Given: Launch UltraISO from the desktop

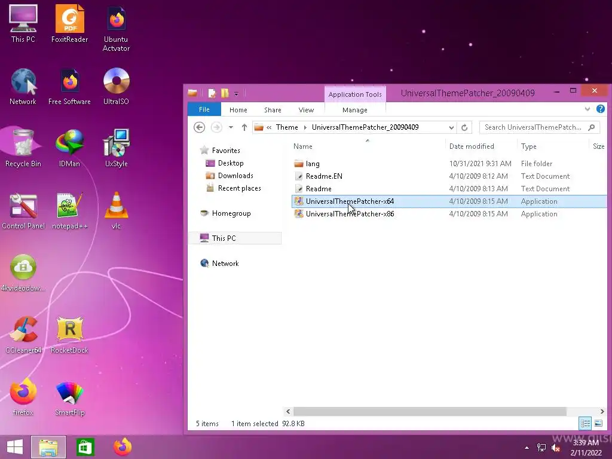Looking at the screenshot, I should 116,86.
